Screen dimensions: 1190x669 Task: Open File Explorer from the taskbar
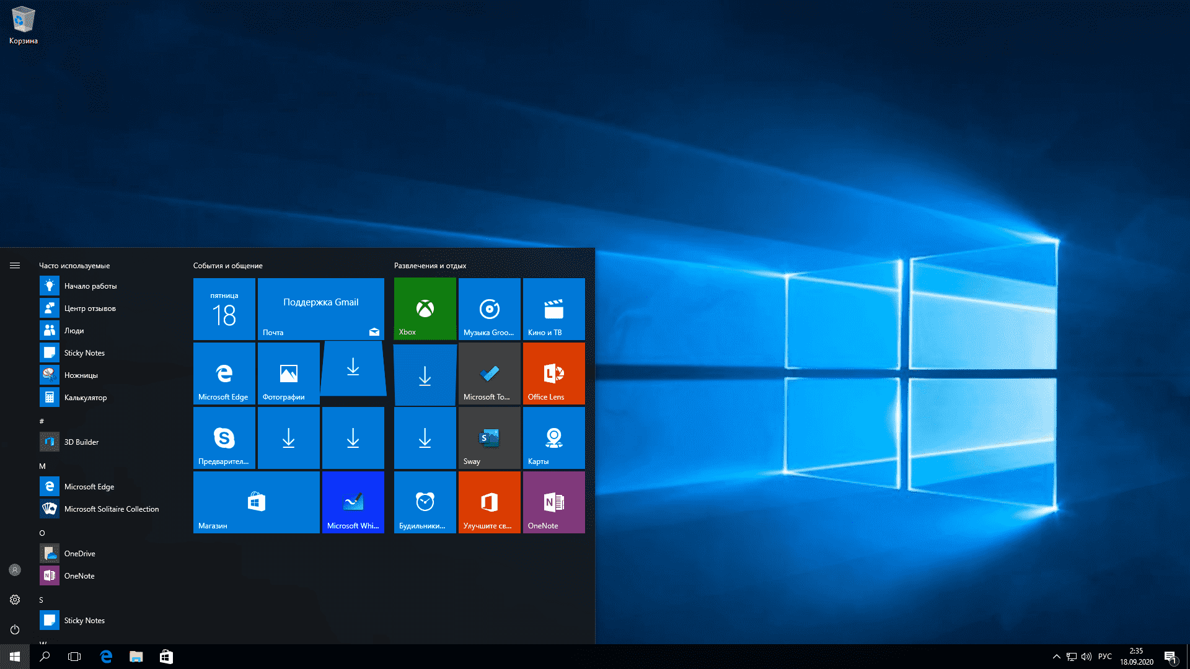136,657
